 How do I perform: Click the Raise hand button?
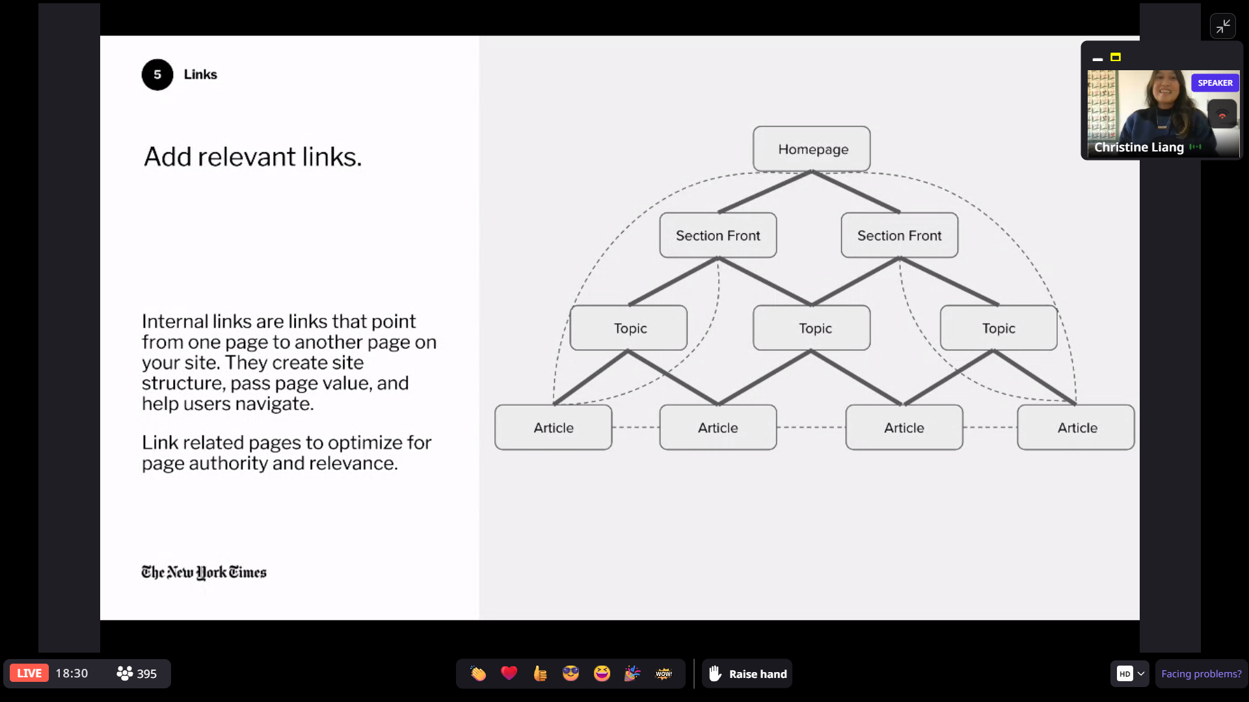coord(747,673)
